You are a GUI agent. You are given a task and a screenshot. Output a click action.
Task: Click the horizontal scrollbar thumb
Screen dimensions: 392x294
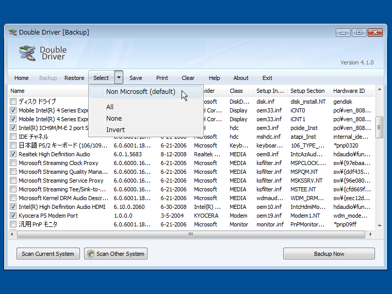click(x=191, y=234)
